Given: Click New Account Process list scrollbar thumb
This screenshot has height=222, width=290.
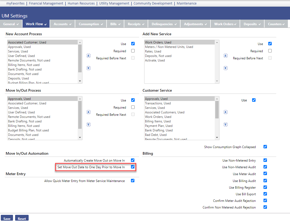Looking at the screenshot, I should (80, 58).
